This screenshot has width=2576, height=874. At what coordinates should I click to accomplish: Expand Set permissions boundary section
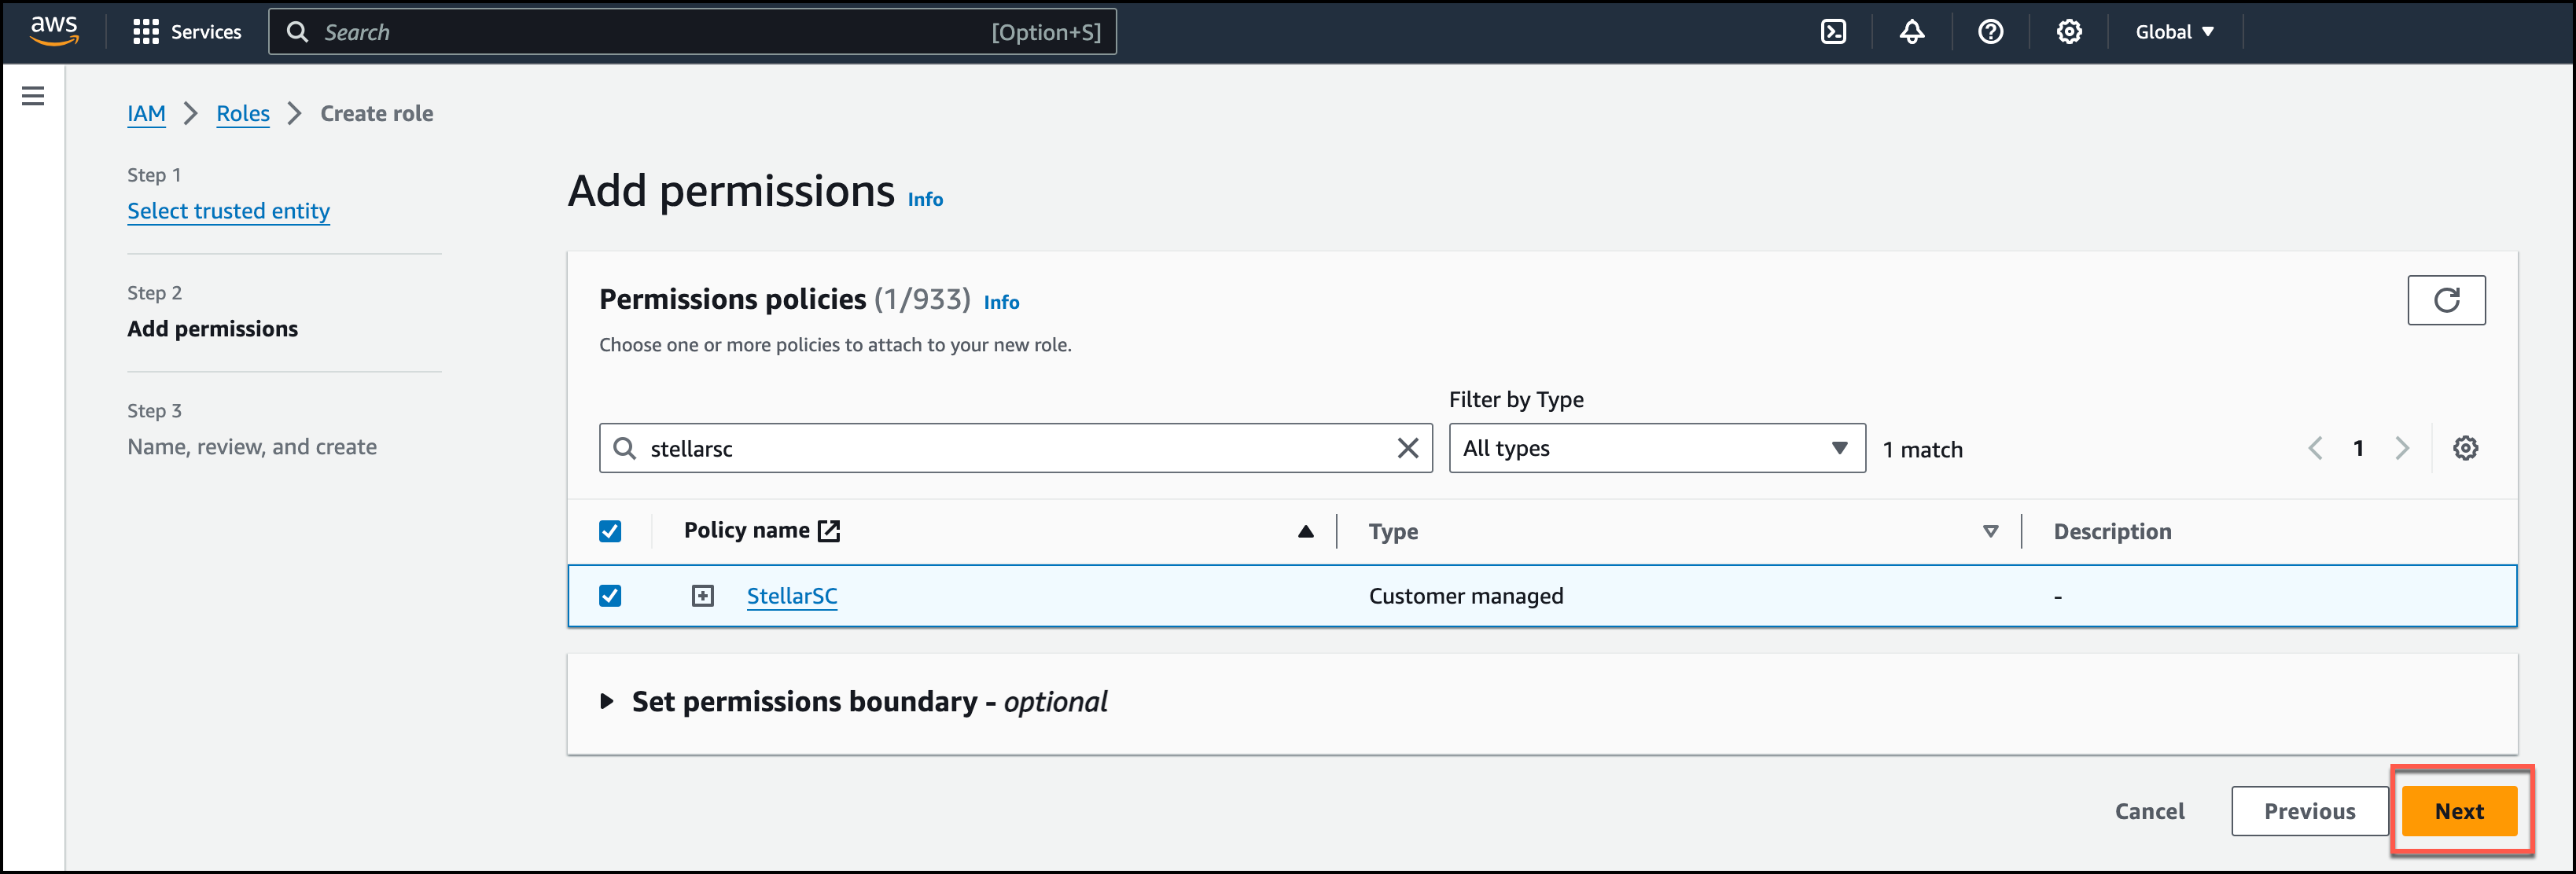(606, 702)
